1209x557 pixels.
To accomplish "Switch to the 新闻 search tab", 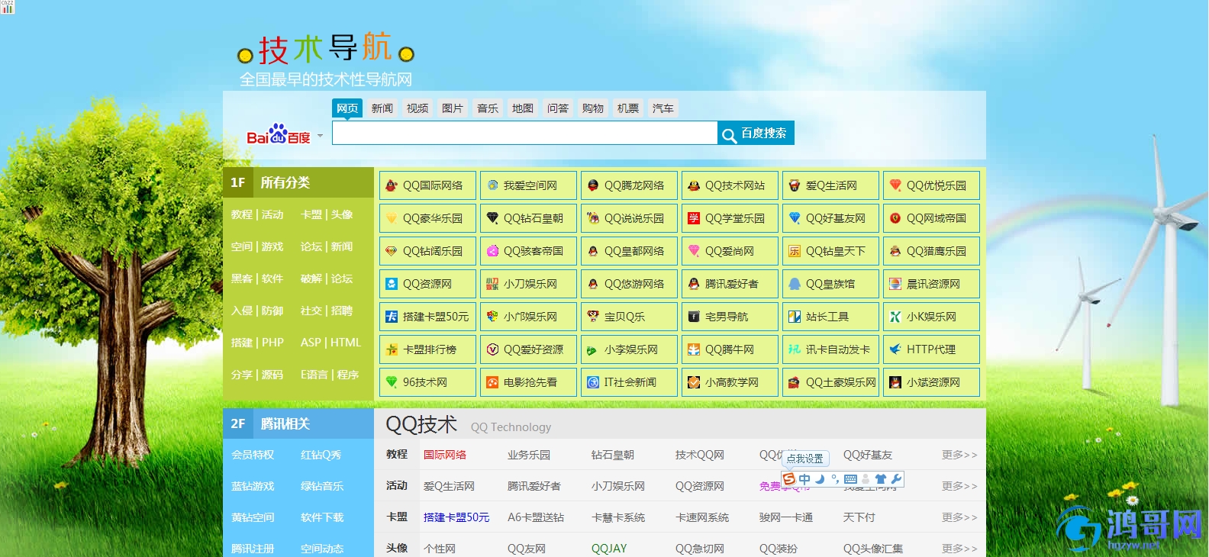I will pyautogui.click(x=382, y=108).
